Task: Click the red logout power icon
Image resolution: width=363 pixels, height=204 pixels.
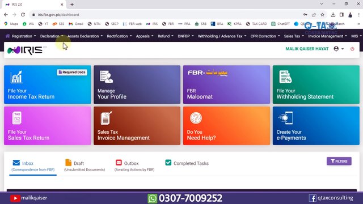Action: pyautogui.click(x=352, y=49)
